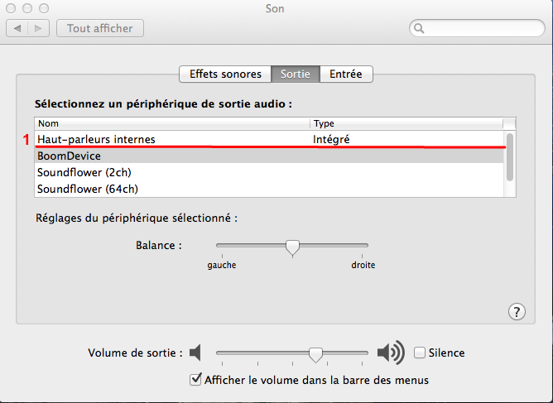Select the Sortie tab
Viewport: 553px width, 403px height.
(296, 74)
